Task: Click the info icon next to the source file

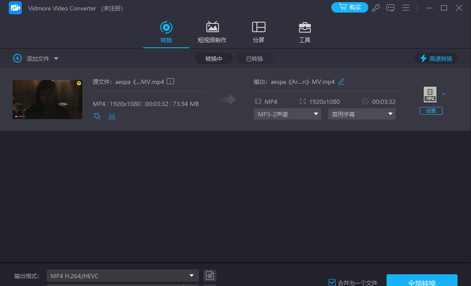Action: 170,81
